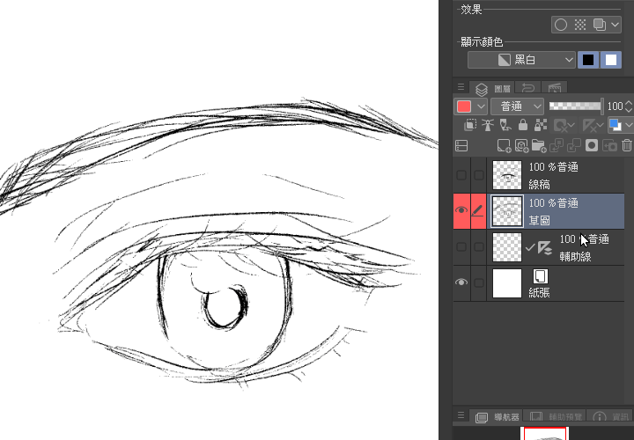Viewport: 634px width, 440px height.
Task: Switch to the 輔助預覽 tab
Action: (x=555, y=417)
